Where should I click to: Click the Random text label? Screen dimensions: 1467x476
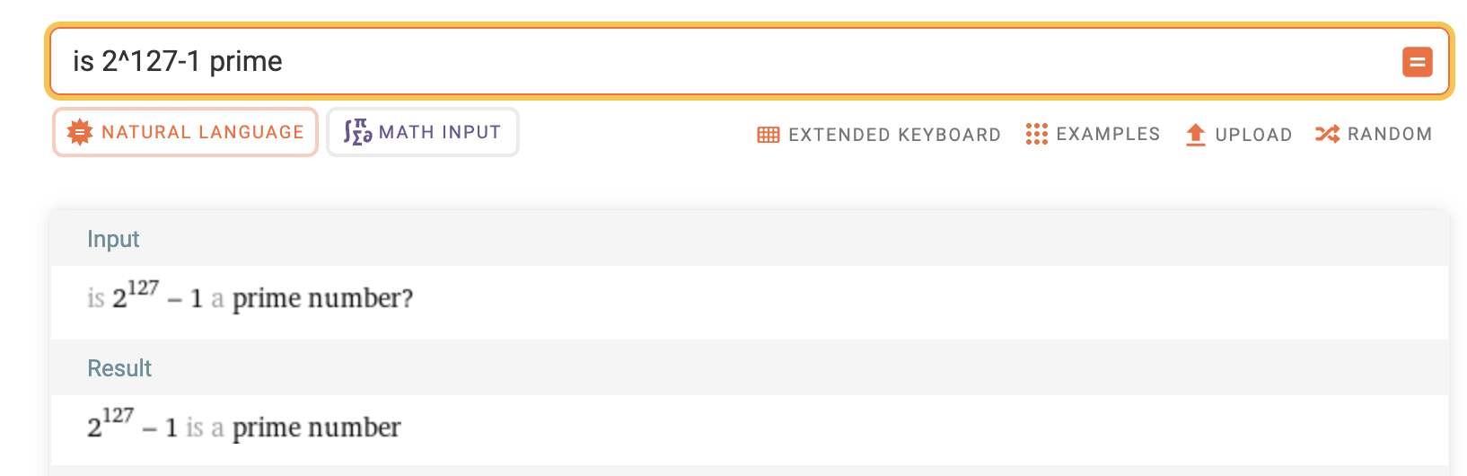1389,134
